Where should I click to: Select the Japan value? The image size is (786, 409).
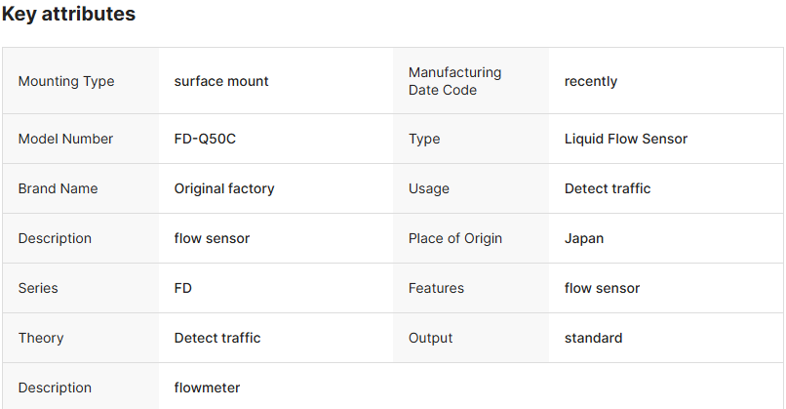(584, 238)
